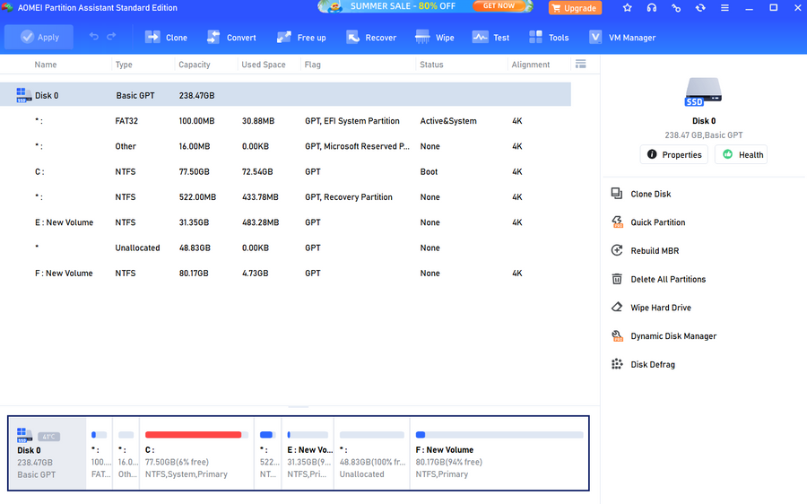Image resolution: width=807 pixels, height=504 pixels.
Task: Click the Redo arrow icon
Action: [x=111, y=37]
